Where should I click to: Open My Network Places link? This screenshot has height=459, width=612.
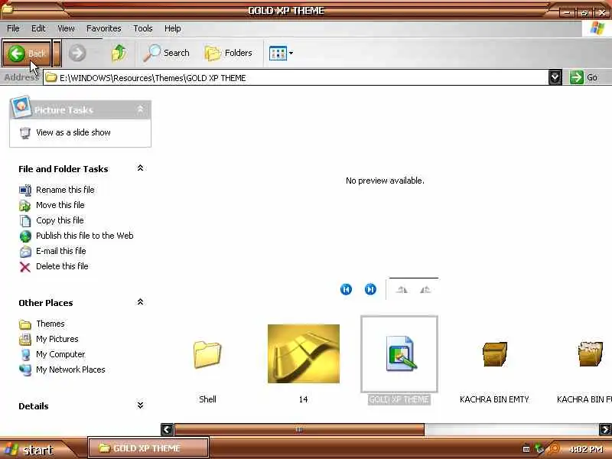70,369
